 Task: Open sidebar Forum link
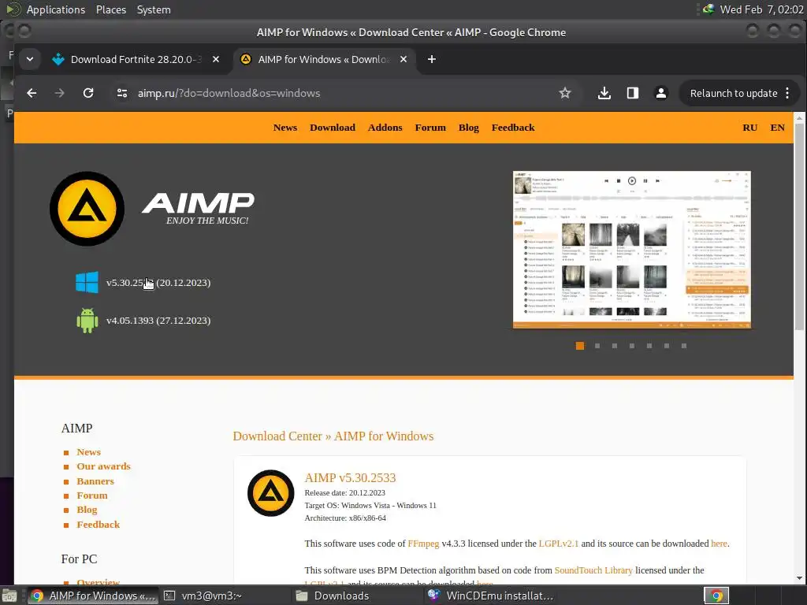pos(92,496)
